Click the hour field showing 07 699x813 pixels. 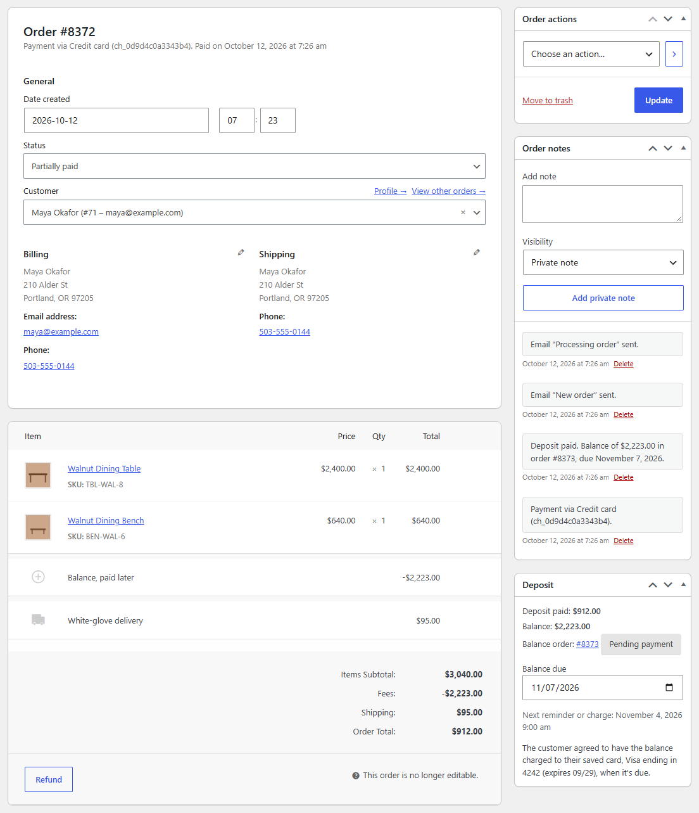coord(237,120)
